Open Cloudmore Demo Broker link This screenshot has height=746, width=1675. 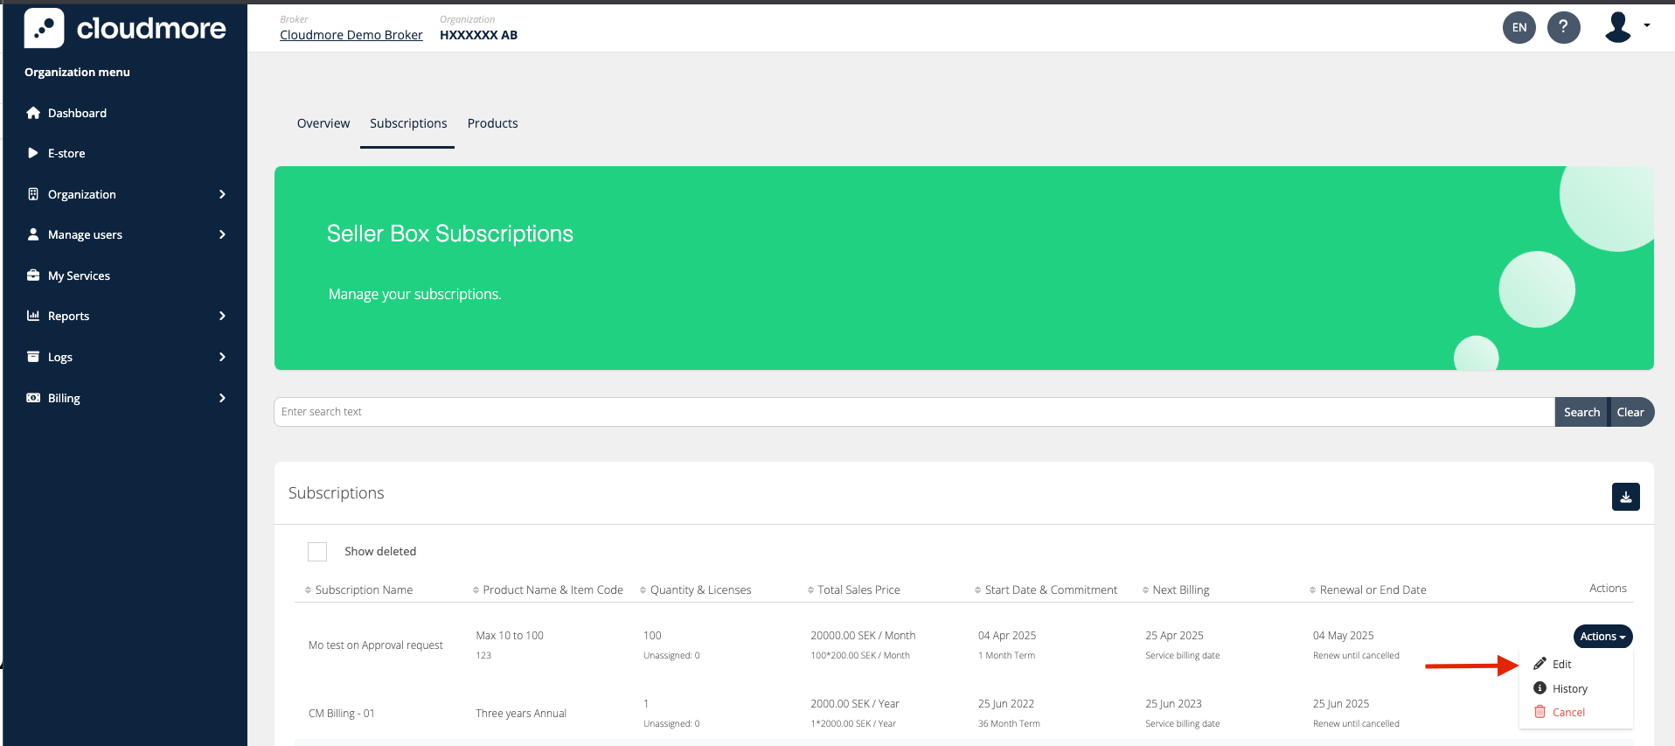coord(351,35)
